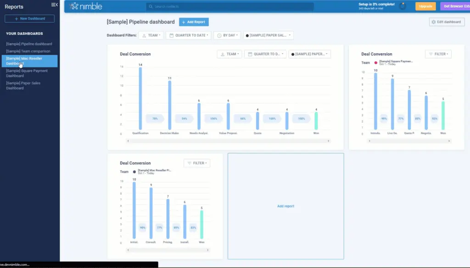Image resolution: width=470 pixels, height=268 pixels.
Task: Click horizontal scrollbar under Square Payment chart
Action: click(409, 141)
